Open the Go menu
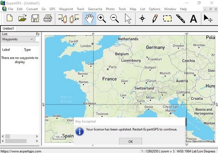 click(44, 9)
